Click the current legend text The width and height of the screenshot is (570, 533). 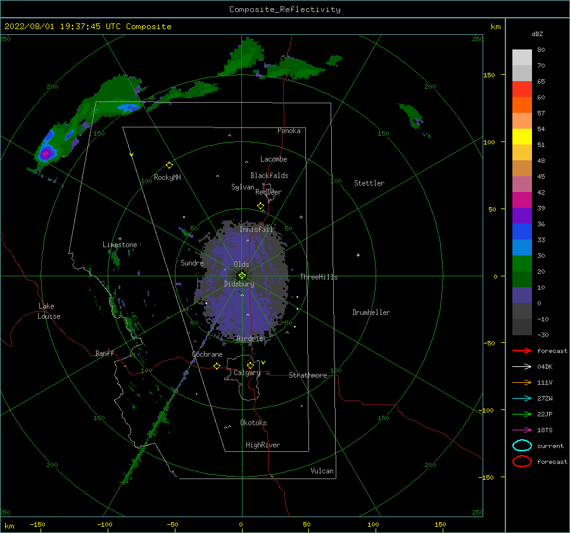pos(550,446)
